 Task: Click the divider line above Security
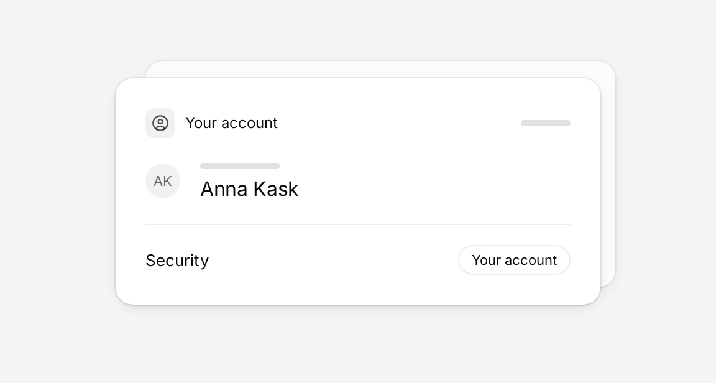coord(358,224)
